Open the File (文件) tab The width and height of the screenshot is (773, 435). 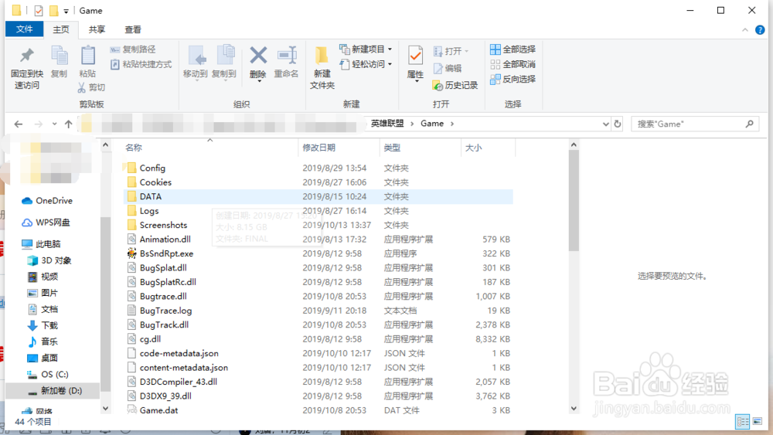coord(24,29)
